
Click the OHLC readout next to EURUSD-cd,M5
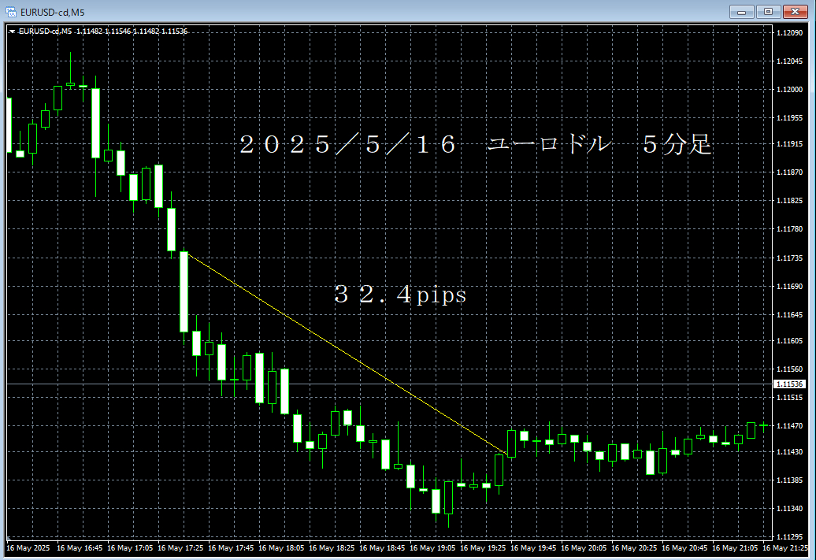[132, 32]
